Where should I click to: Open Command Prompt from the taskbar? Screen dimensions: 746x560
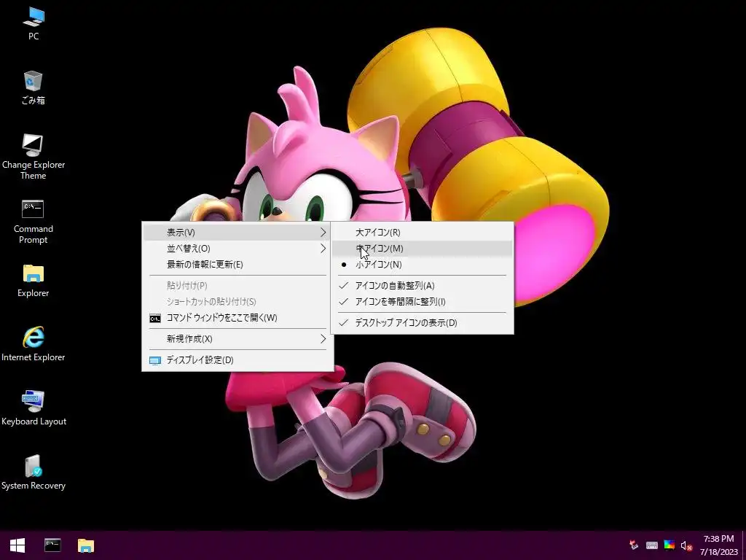click(x=52, y=545)
